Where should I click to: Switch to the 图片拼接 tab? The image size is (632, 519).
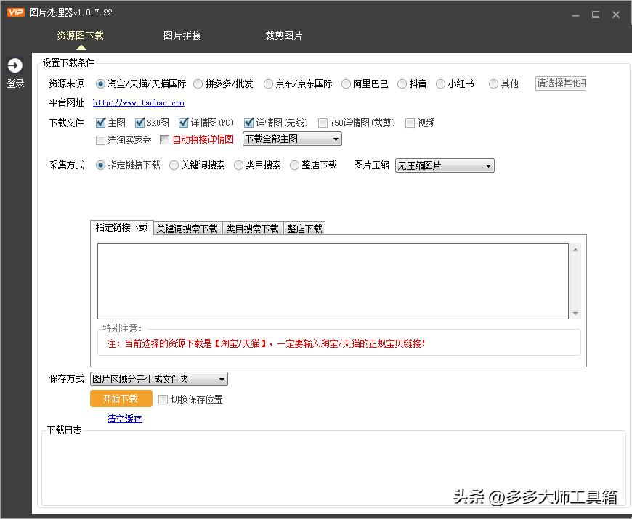pyautogui.click(x=182, y=34)
